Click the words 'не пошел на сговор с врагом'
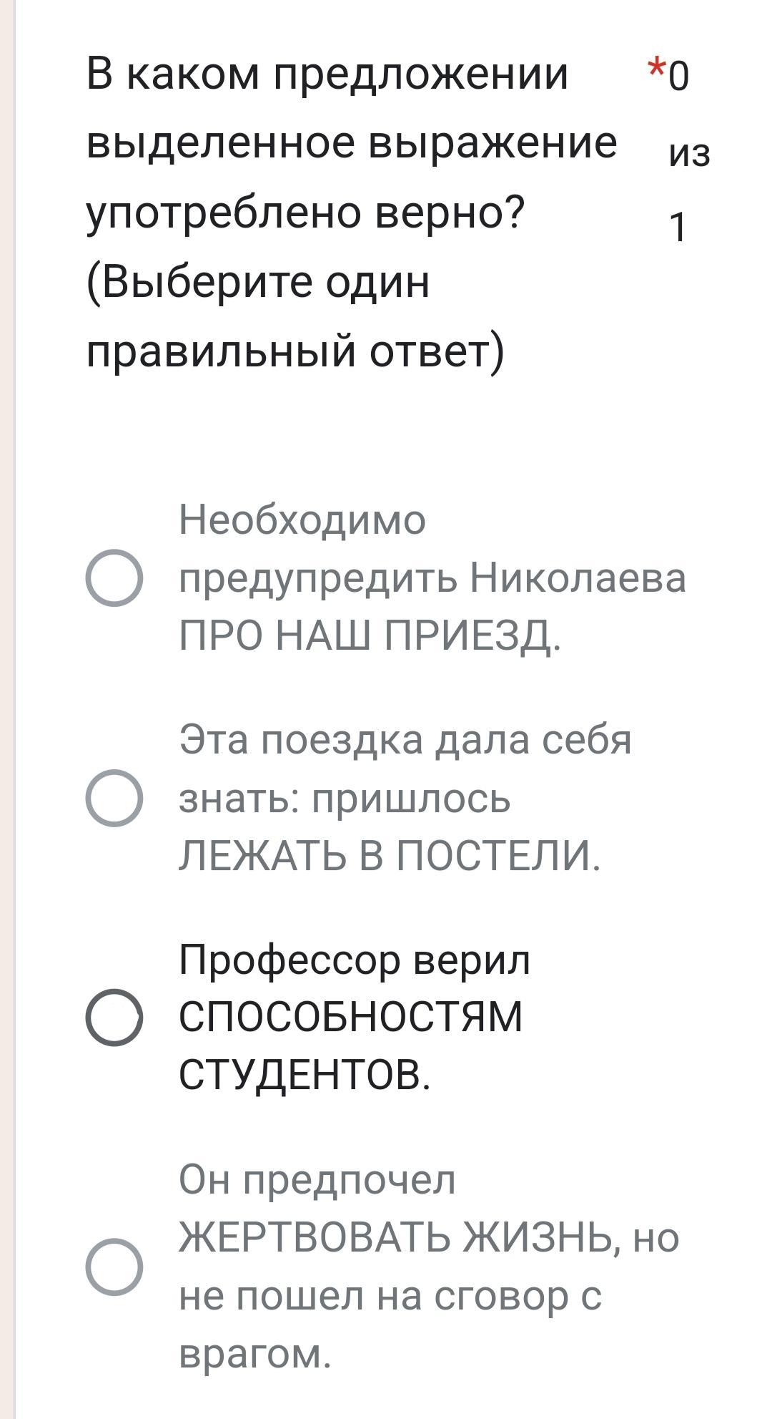The height and width of the screenshot is (1419, 772). click(390, 1324)
